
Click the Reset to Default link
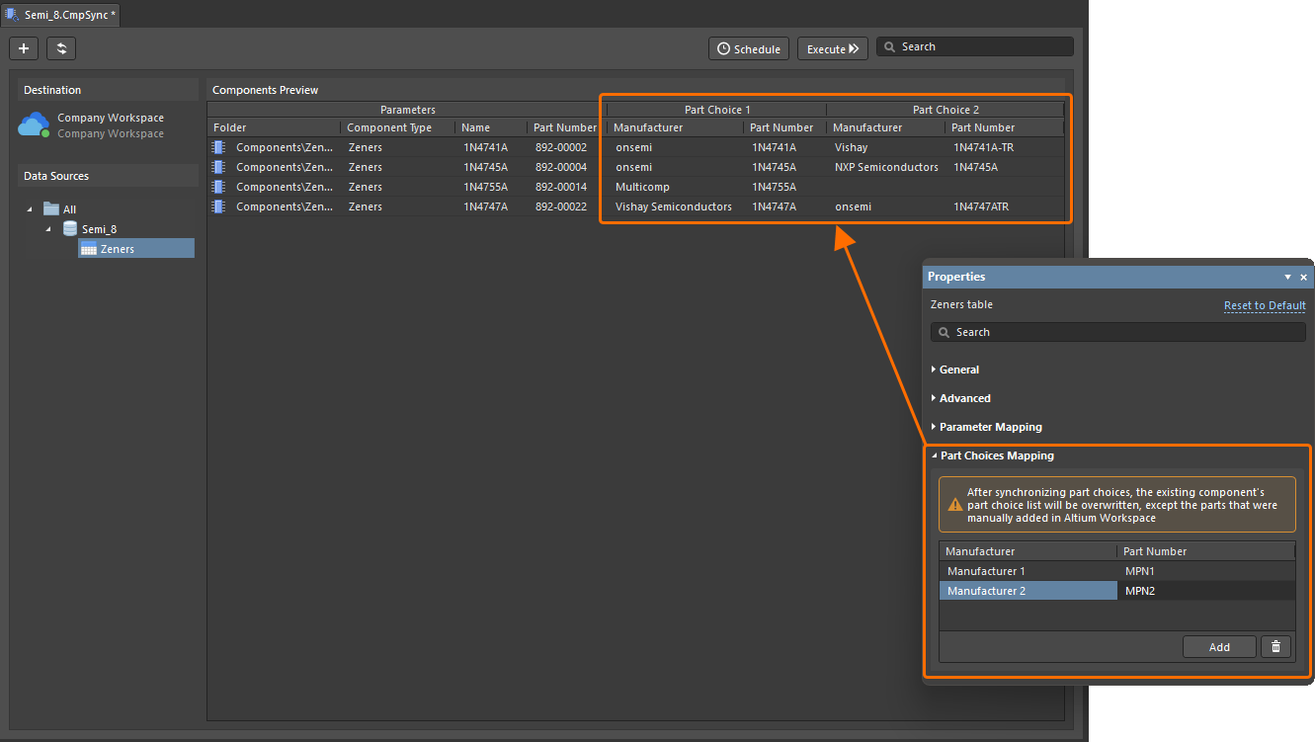pyautogui.click(x=1265, y=305)
